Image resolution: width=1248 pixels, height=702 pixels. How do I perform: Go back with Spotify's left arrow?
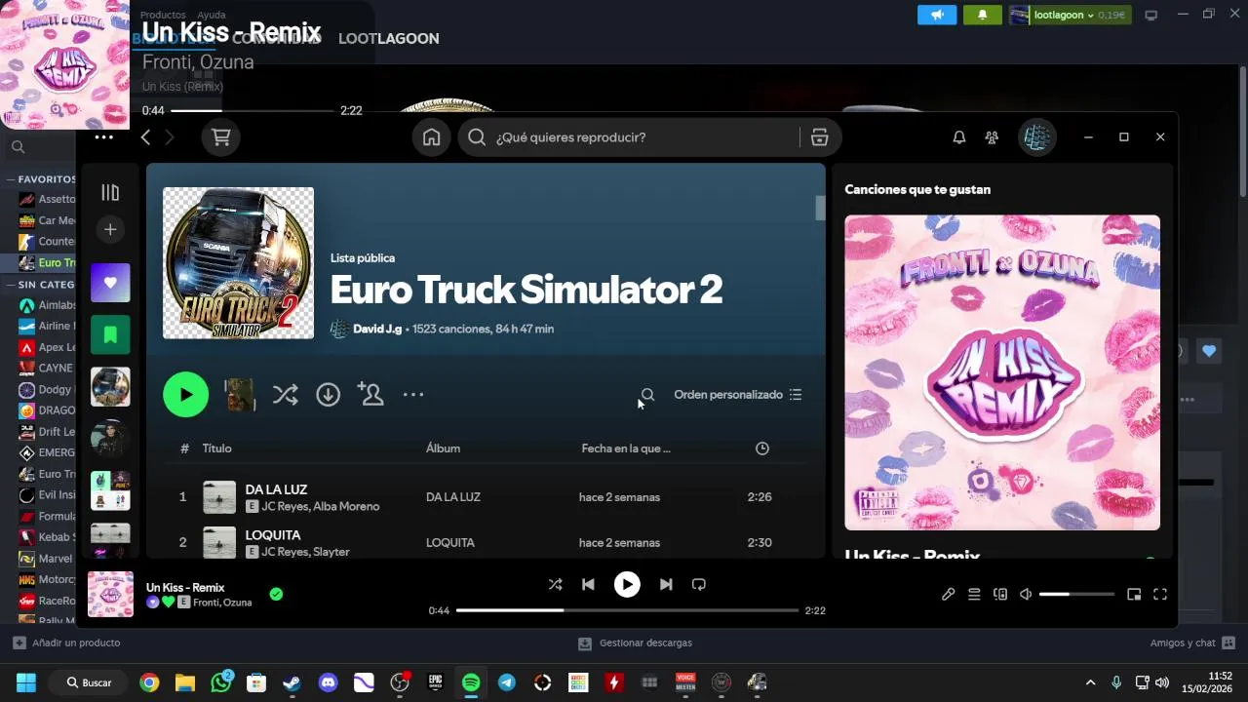pyautogui.click(x=145, y=137)
